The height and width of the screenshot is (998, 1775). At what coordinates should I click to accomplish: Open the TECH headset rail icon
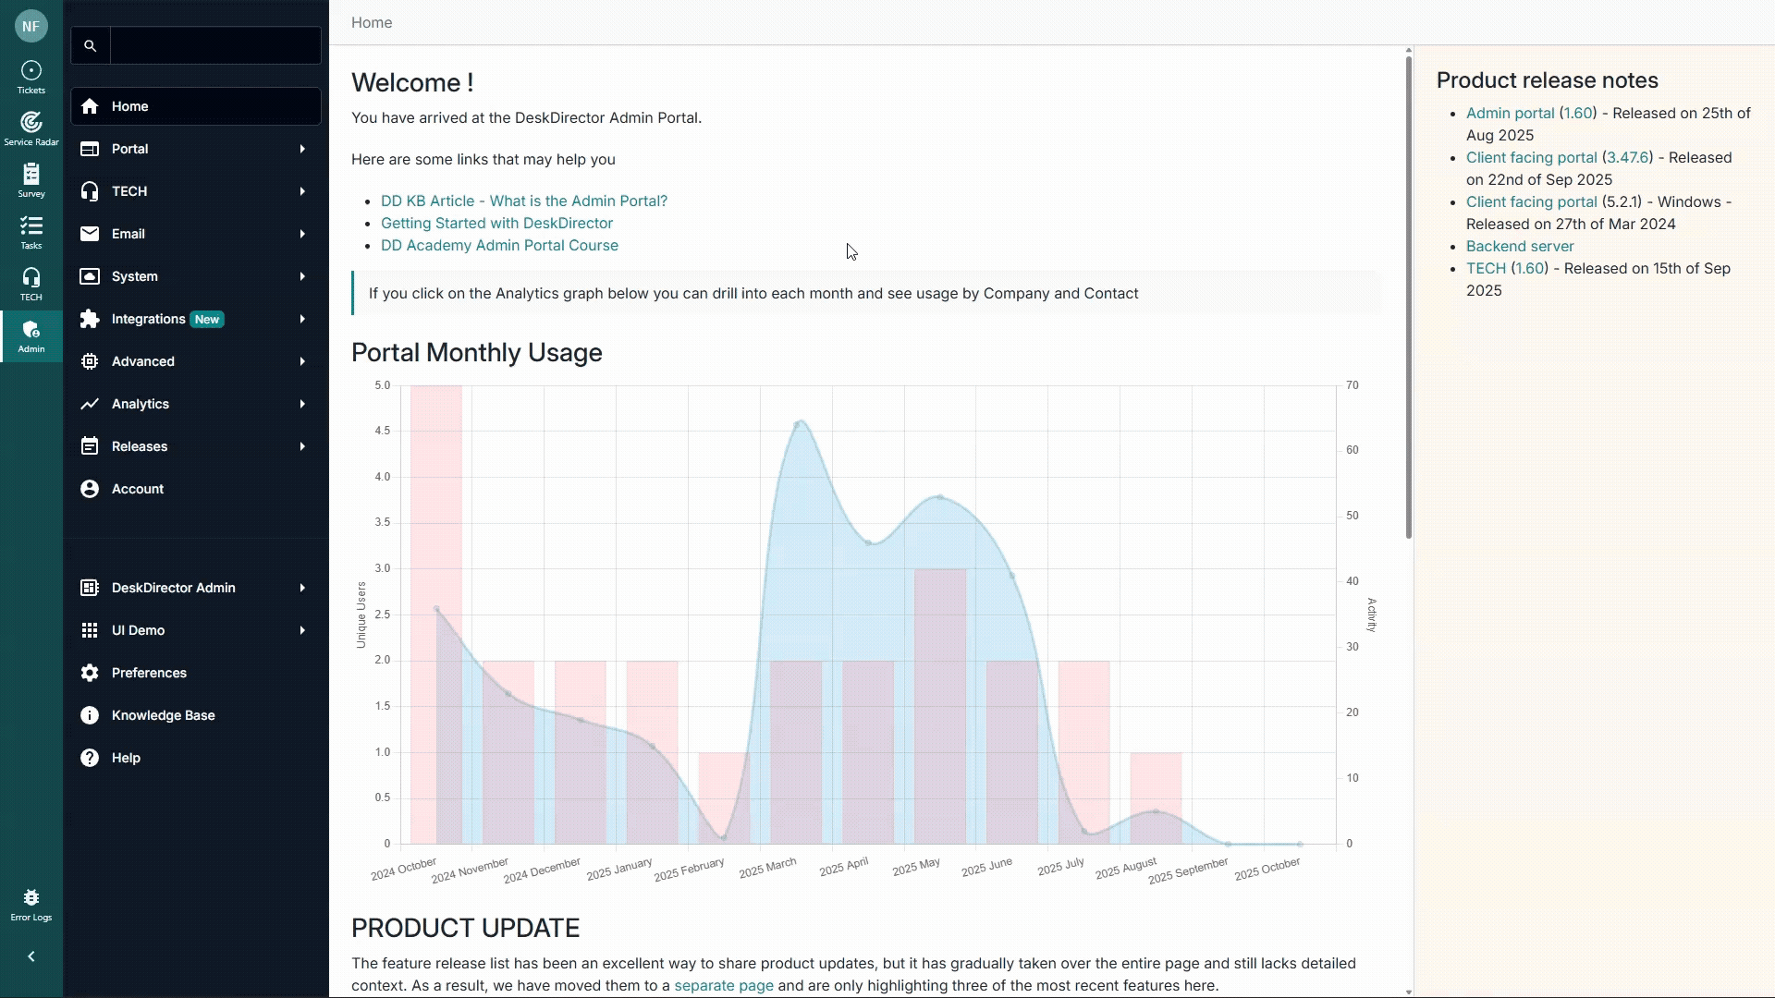pos(31,284)
